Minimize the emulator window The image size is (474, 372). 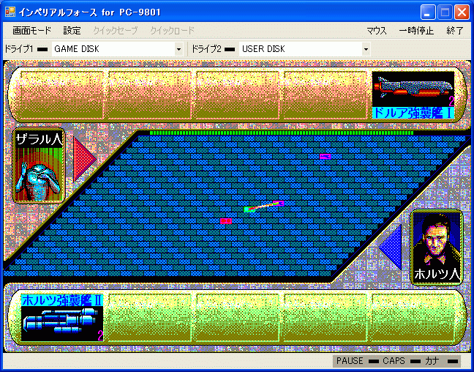click(x=427, y=12)
